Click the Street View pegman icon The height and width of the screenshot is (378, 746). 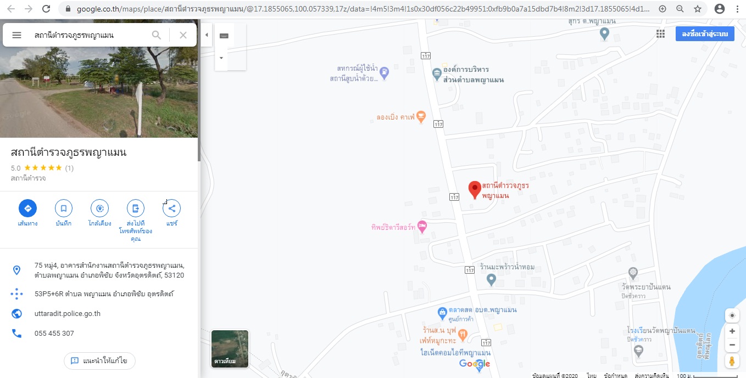coord(732,361)
